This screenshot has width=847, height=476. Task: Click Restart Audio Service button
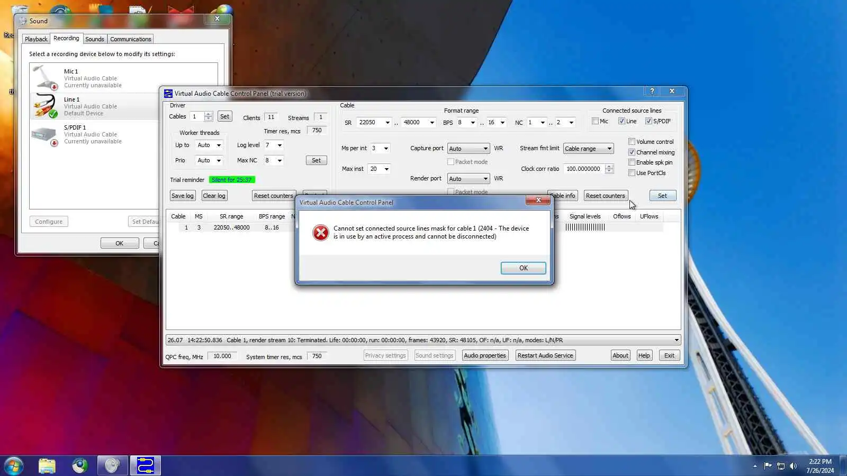(545, 355)
